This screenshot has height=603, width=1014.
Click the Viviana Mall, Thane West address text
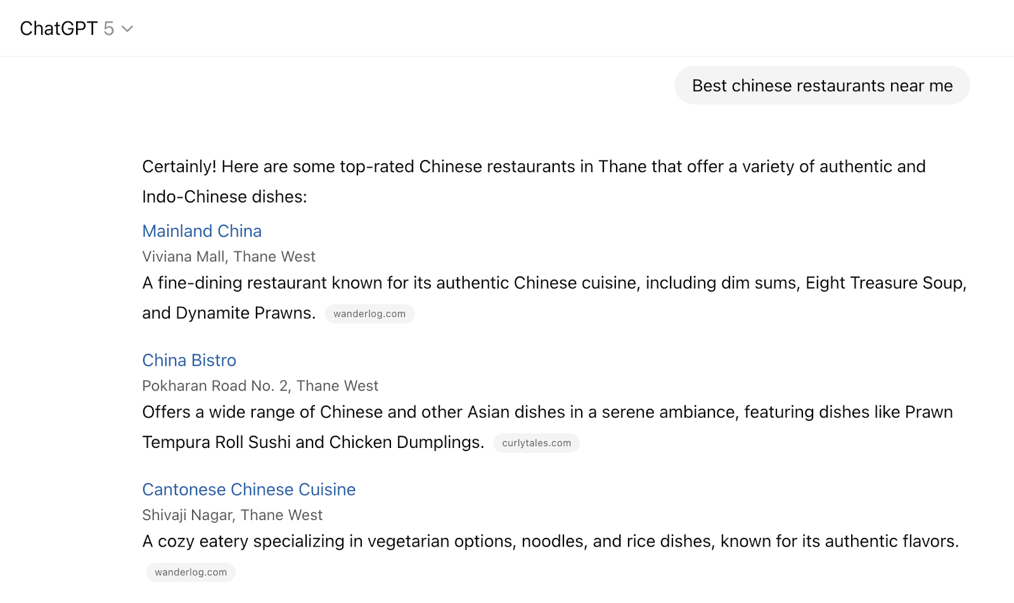228,257
